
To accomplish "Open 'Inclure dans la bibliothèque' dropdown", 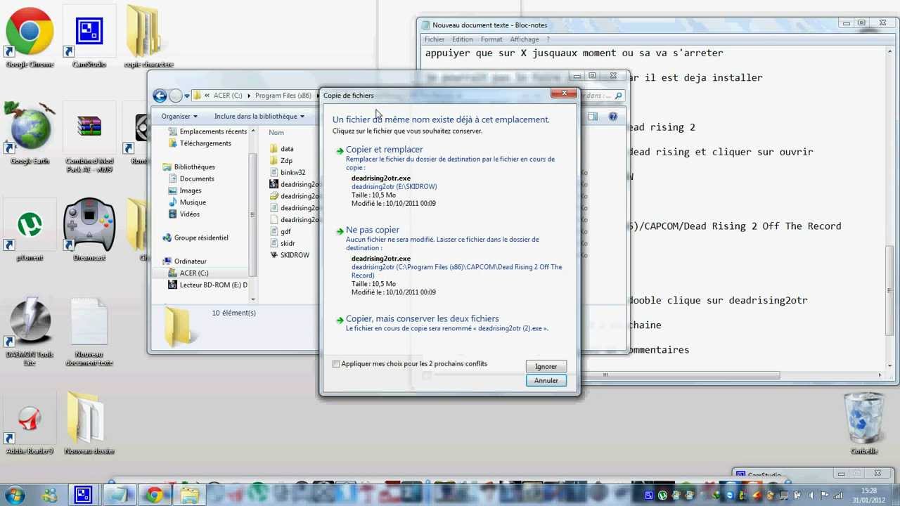I will 259,117.
